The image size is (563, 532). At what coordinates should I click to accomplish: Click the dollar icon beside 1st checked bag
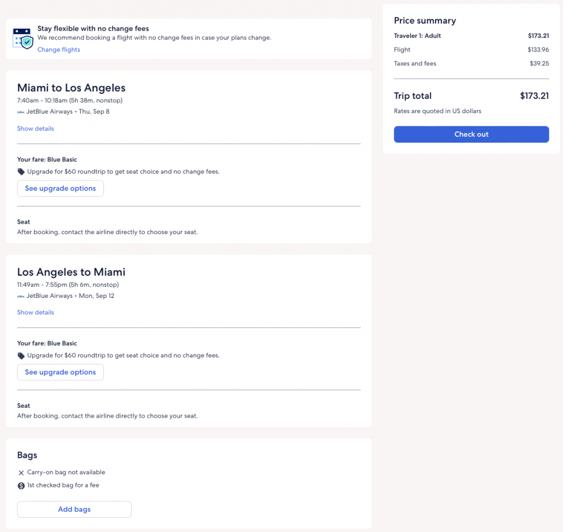point(21,486)
